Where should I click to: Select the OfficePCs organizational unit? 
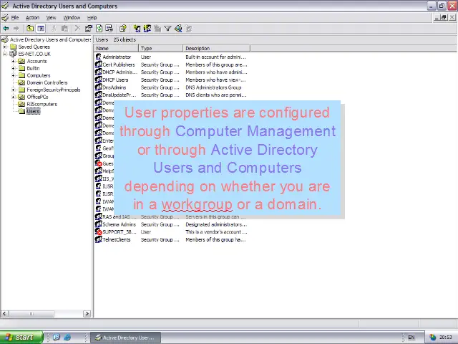point(37,97)
